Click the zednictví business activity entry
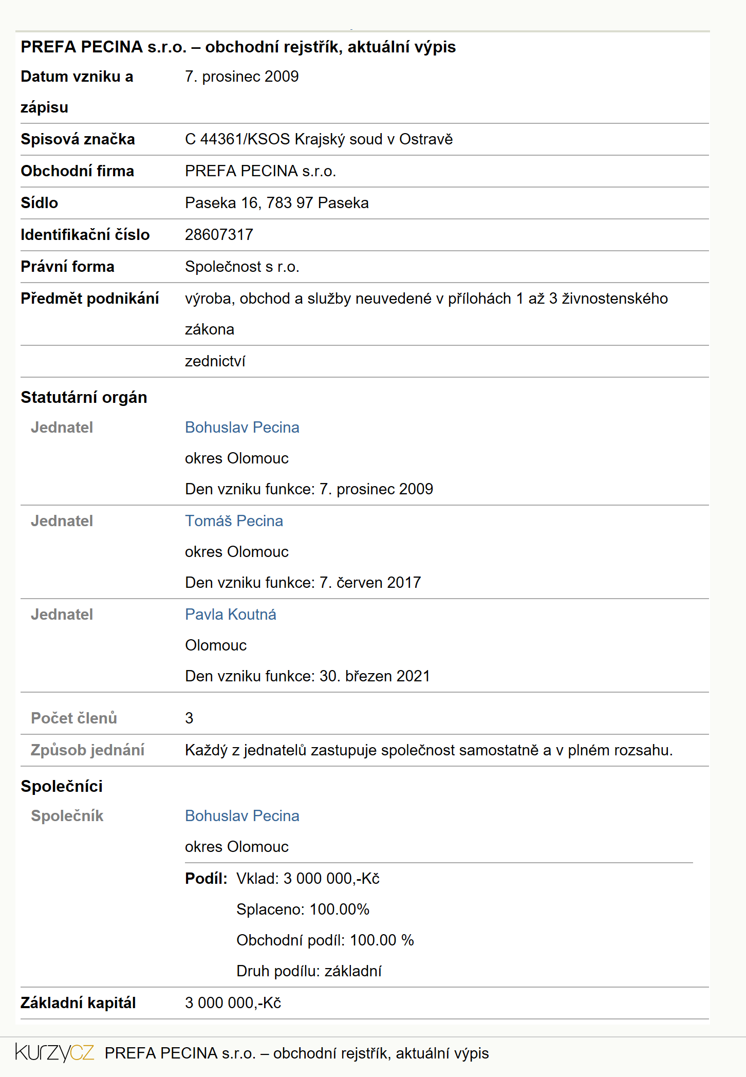Screen dimensions: 746x1077 [x=215, y=361]
